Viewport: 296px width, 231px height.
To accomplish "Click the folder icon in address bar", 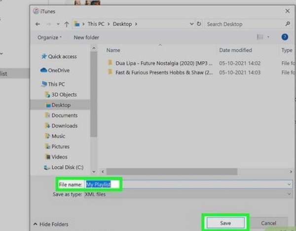I will pyautogui.click(x=77, y=24).
